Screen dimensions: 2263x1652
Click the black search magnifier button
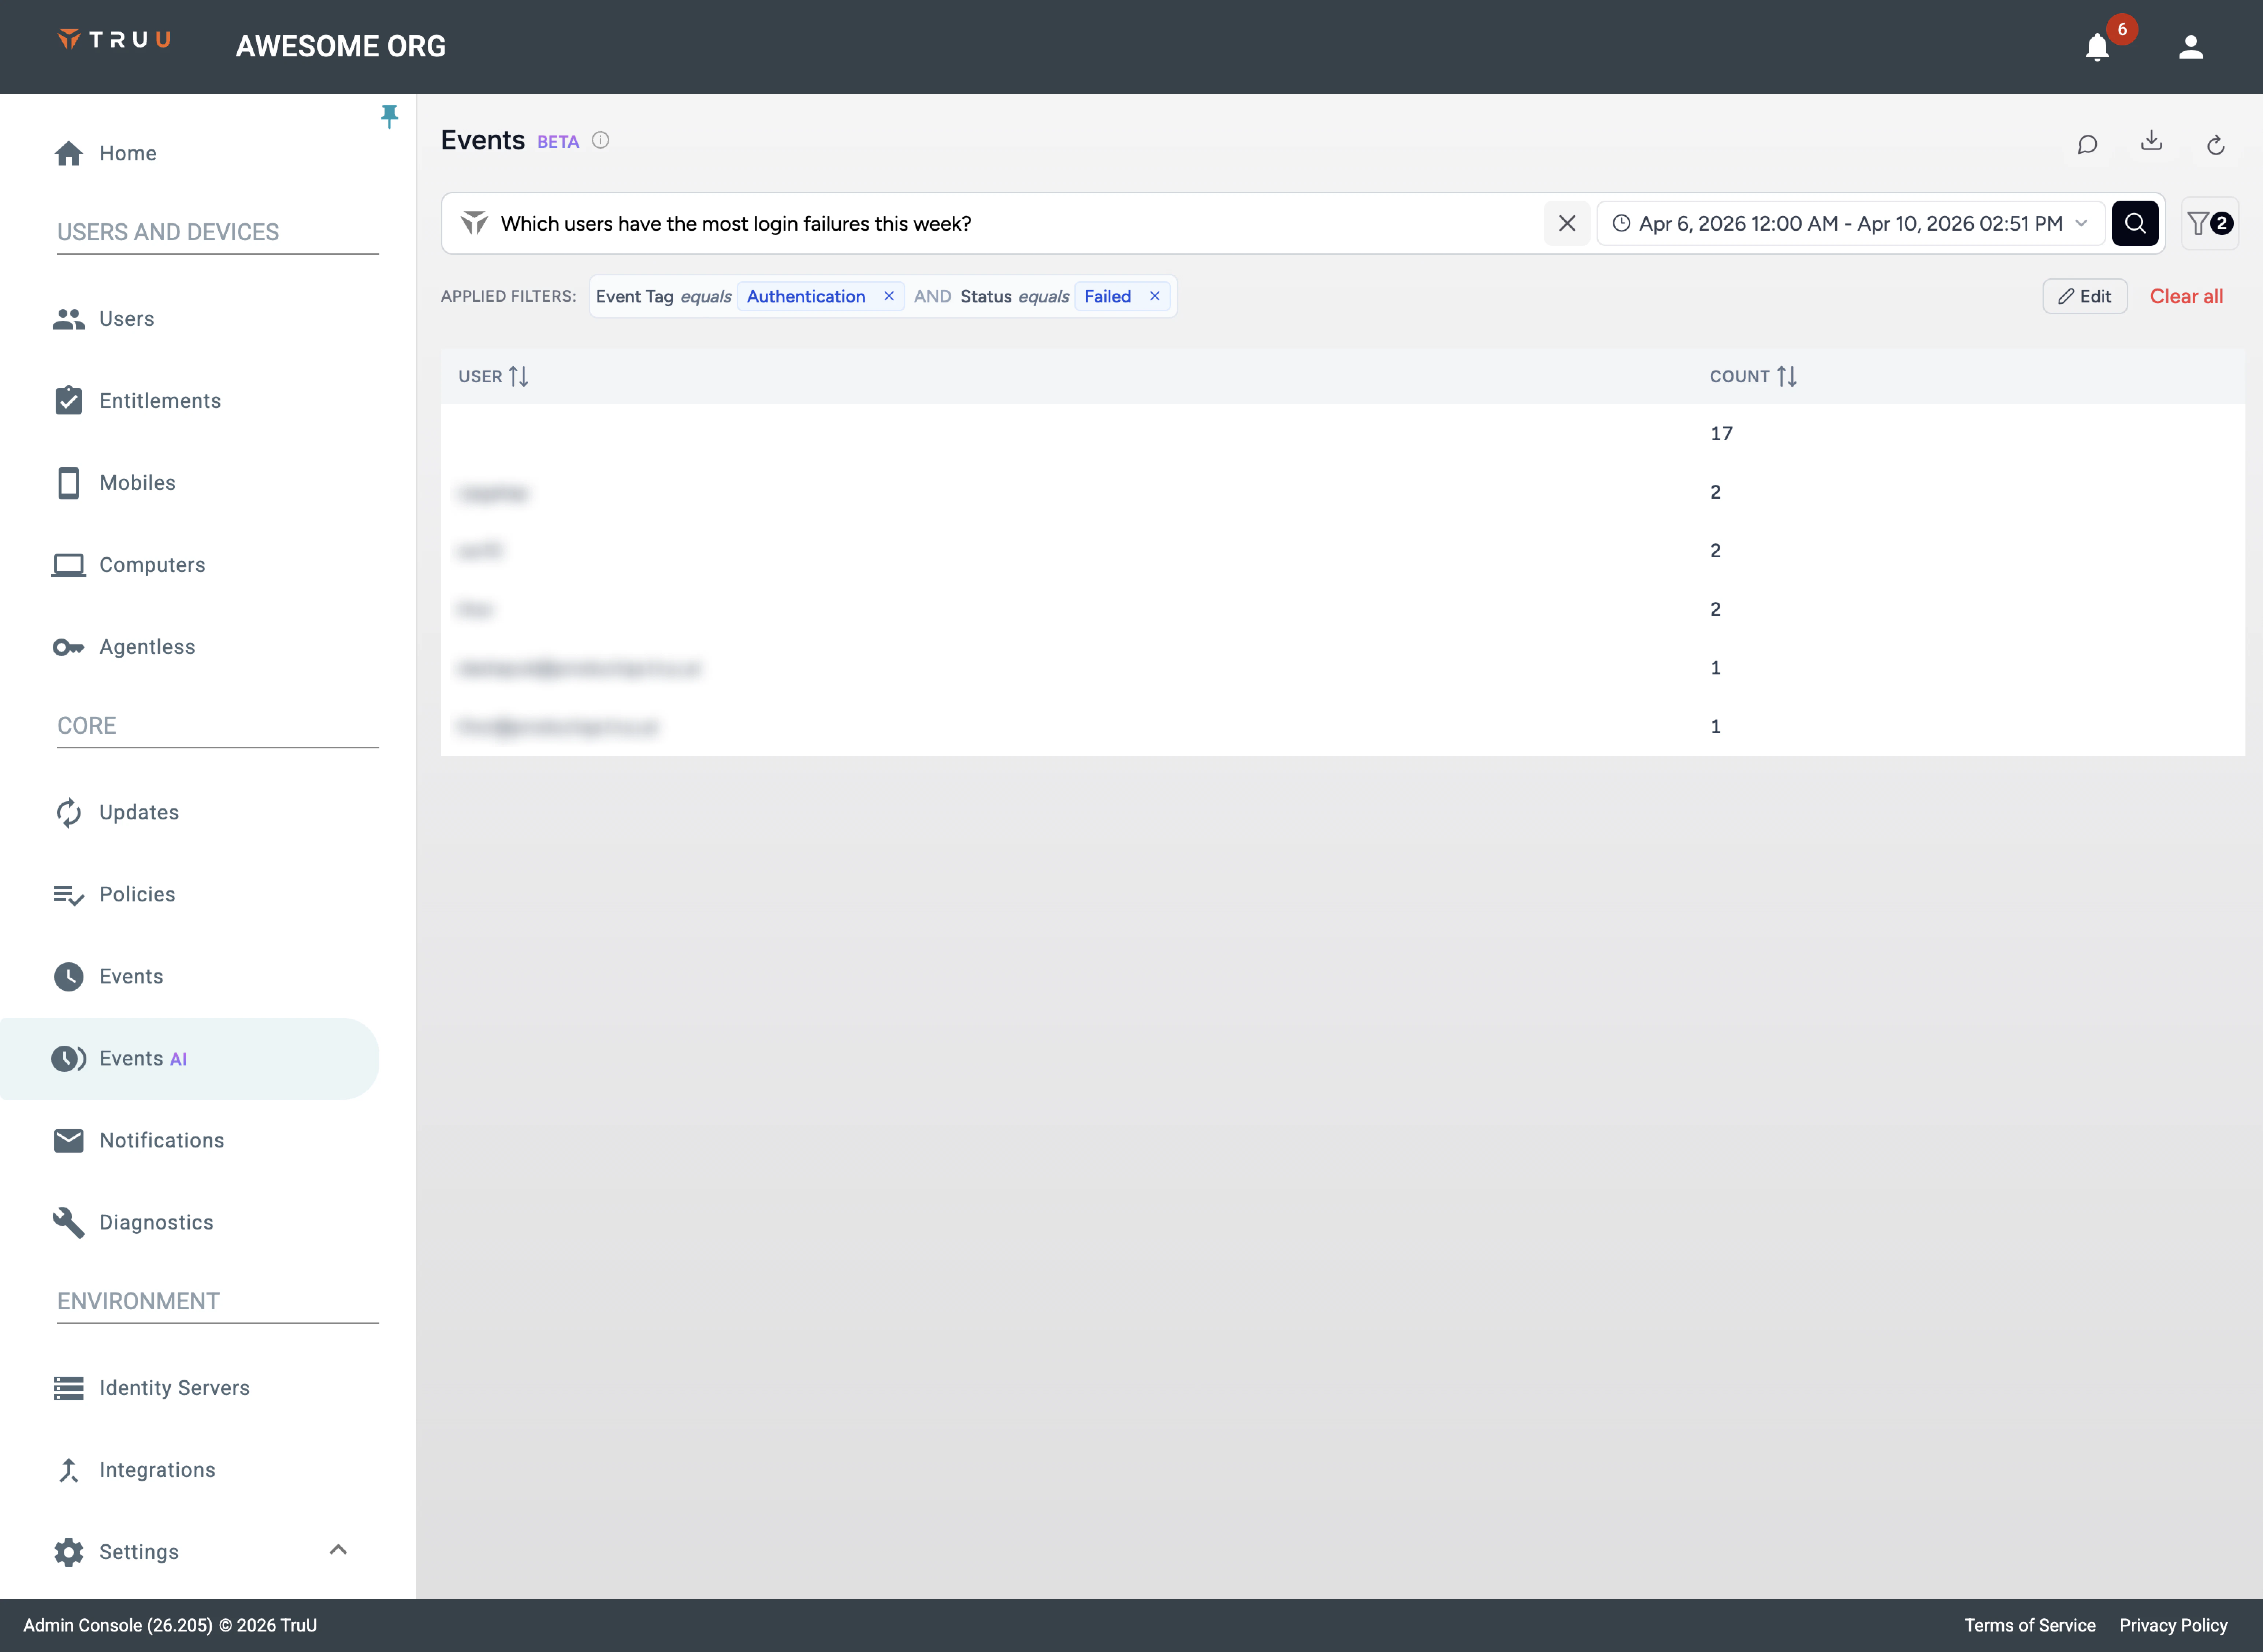coord(2134,223)
